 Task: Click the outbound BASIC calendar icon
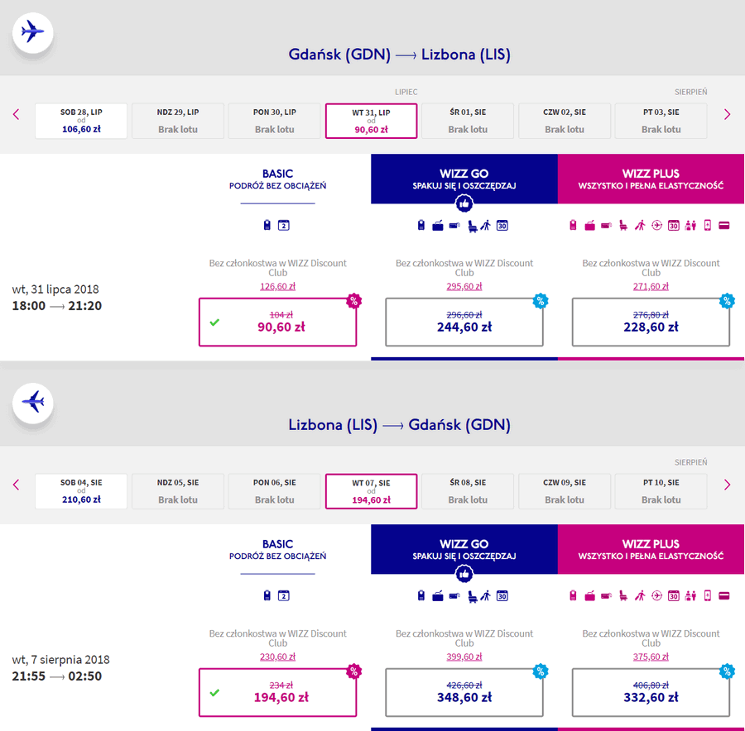click(x=284, y=226)
